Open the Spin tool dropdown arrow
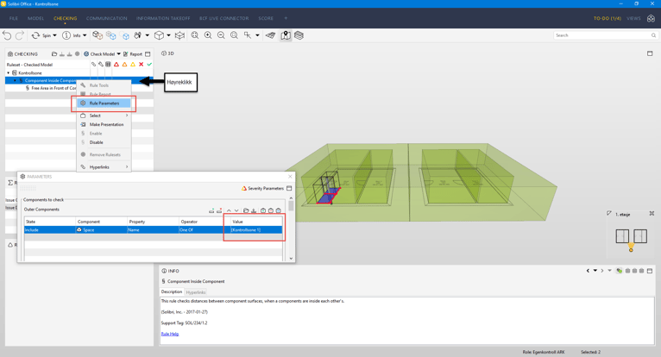Screen dimensions: 661x357 coord(55,35)
